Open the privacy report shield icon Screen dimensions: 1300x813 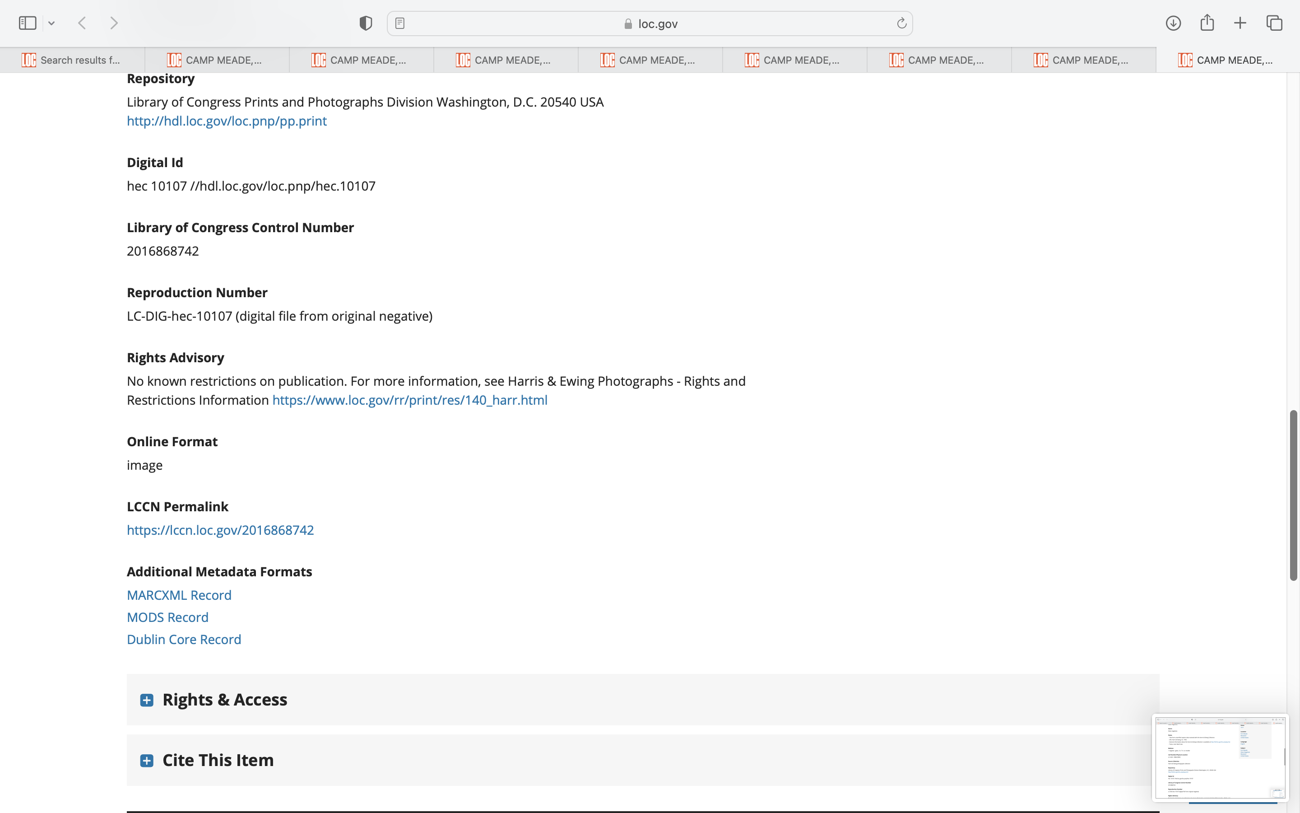click(x=365, y=23)
